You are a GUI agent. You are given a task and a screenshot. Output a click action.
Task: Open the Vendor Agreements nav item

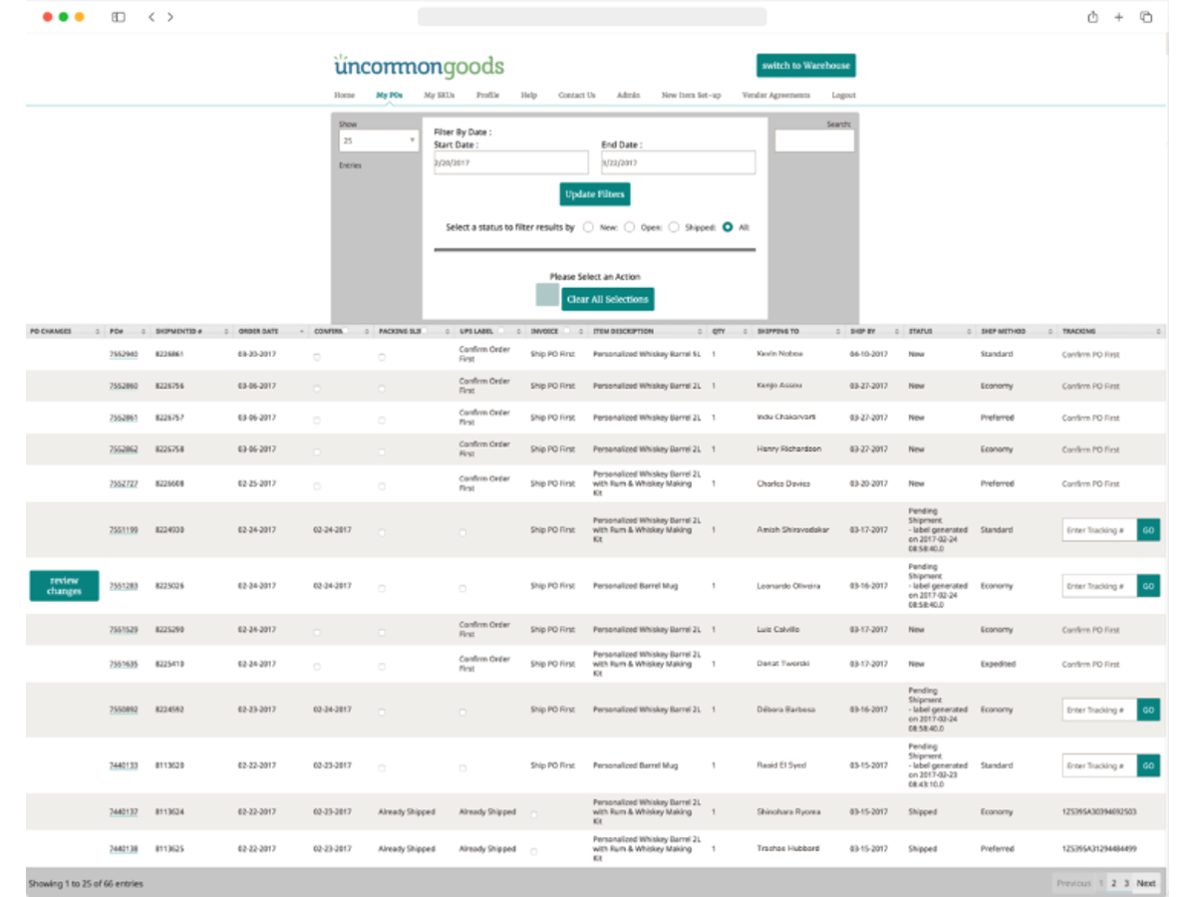click(x=776, y=96)
